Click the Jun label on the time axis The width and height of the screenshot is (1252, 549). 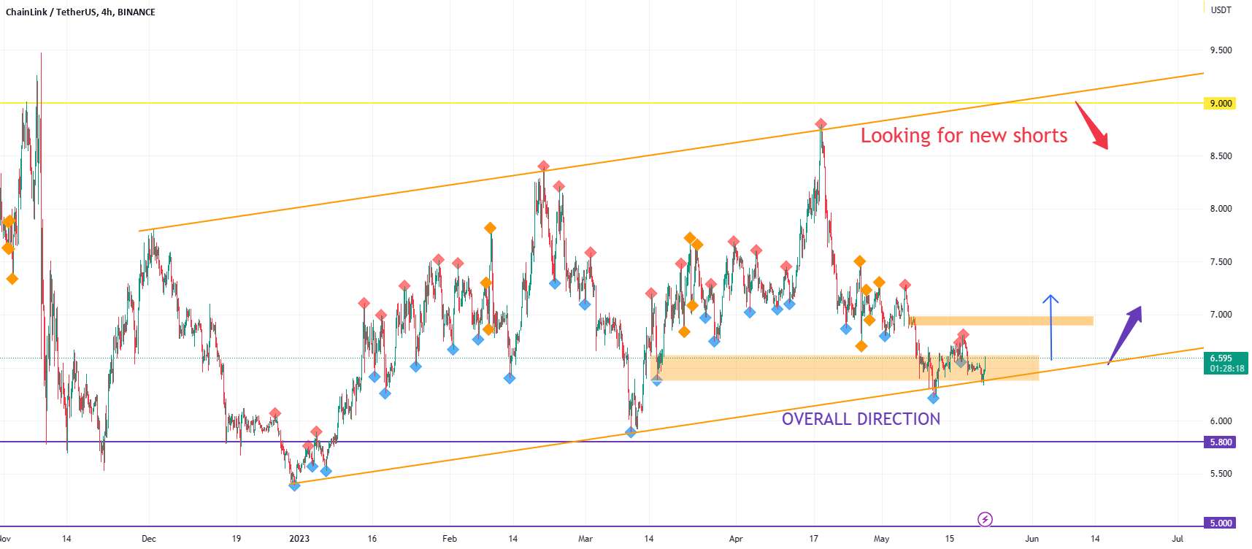[1032, 539]
